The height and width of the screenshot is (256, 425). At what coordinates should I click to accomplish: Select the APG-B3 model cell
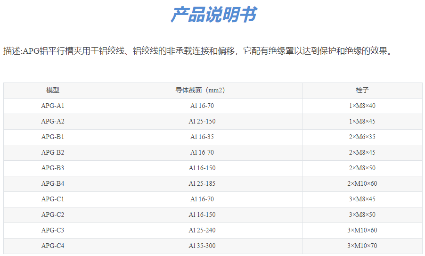[x=53, y=168]
